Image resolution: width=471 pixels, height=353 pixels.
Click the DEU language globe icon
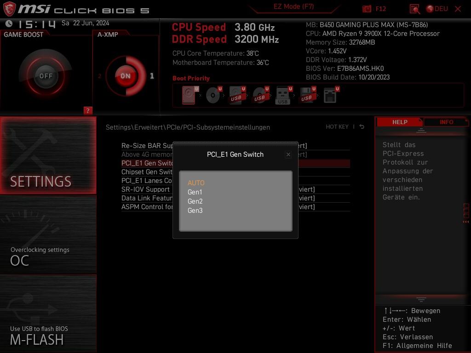(430, 9)
